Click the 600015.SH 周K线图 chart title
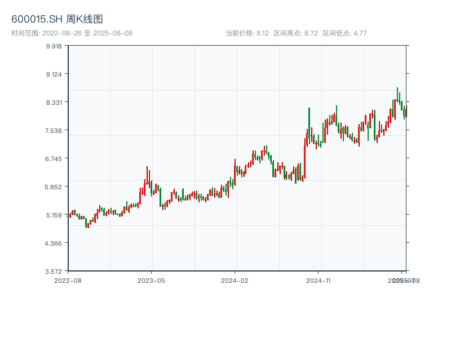This screenshot has height=338, width=451. click(57, 20)
